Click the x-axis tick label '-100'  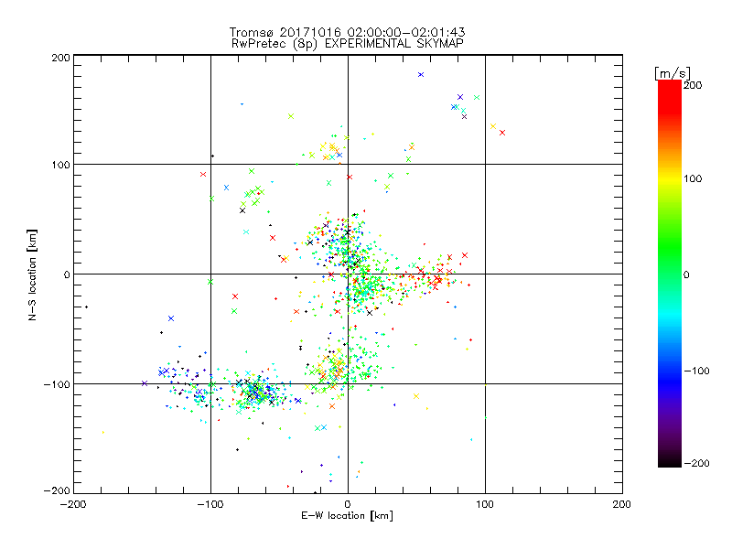tap(210, 505)
